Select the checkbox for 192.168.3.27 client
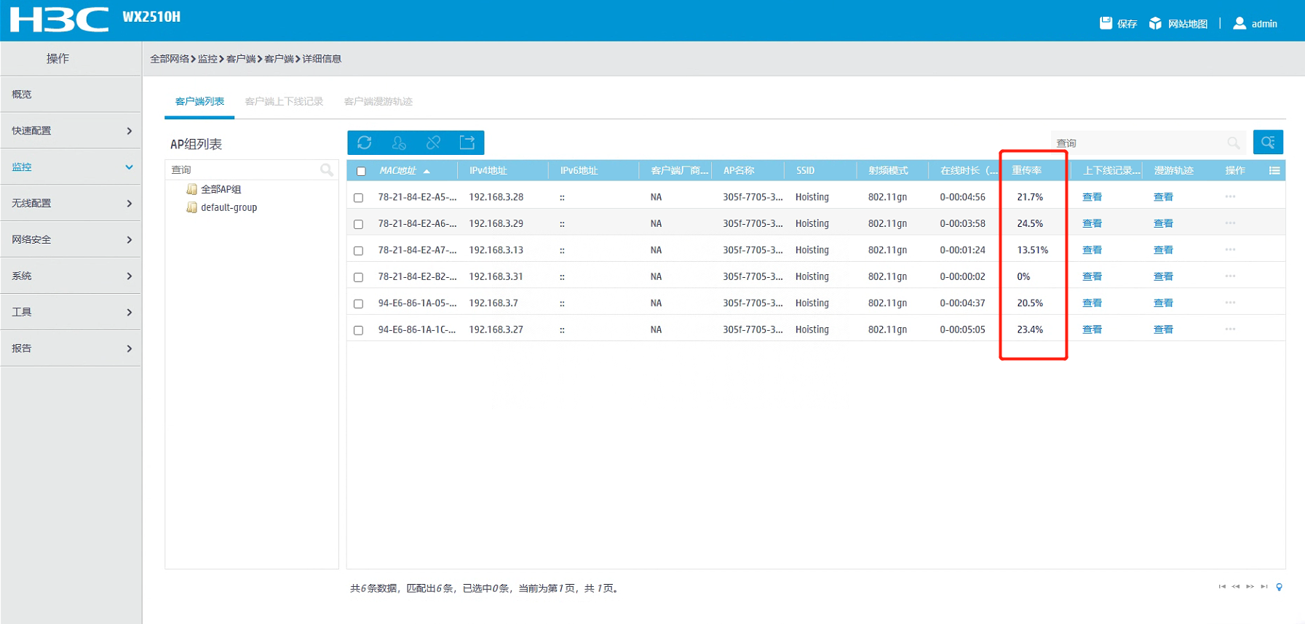The image size is (1305, 624). point(358,330)
